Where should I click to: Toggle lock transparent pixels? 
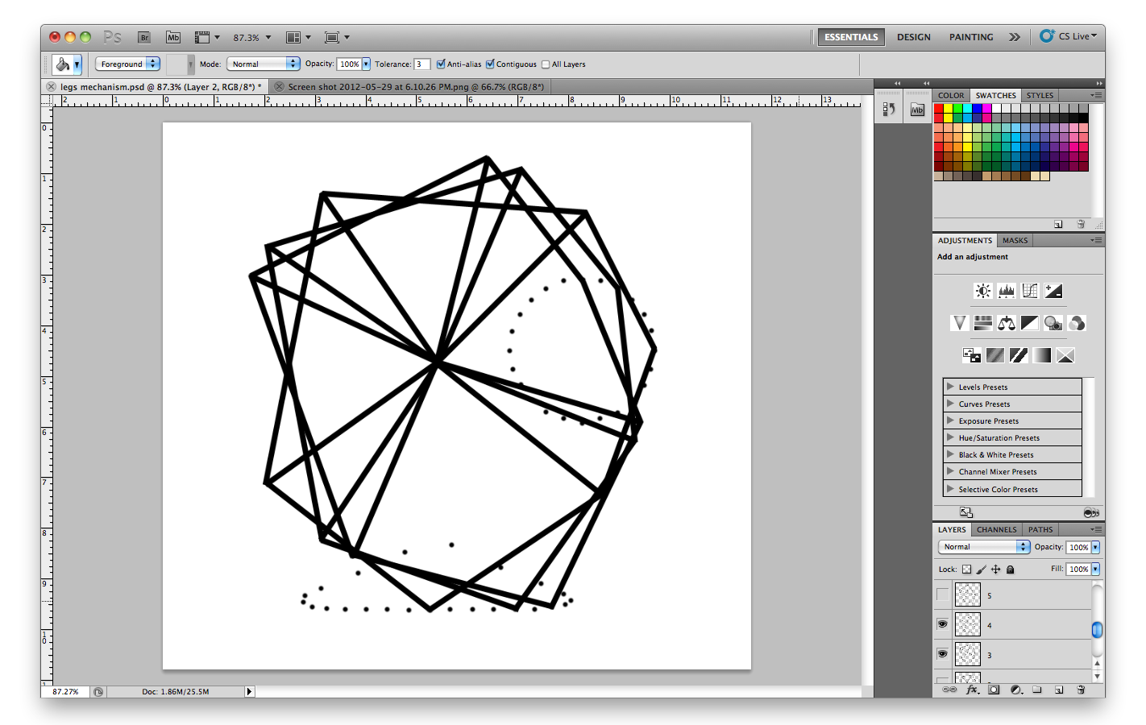966,570
